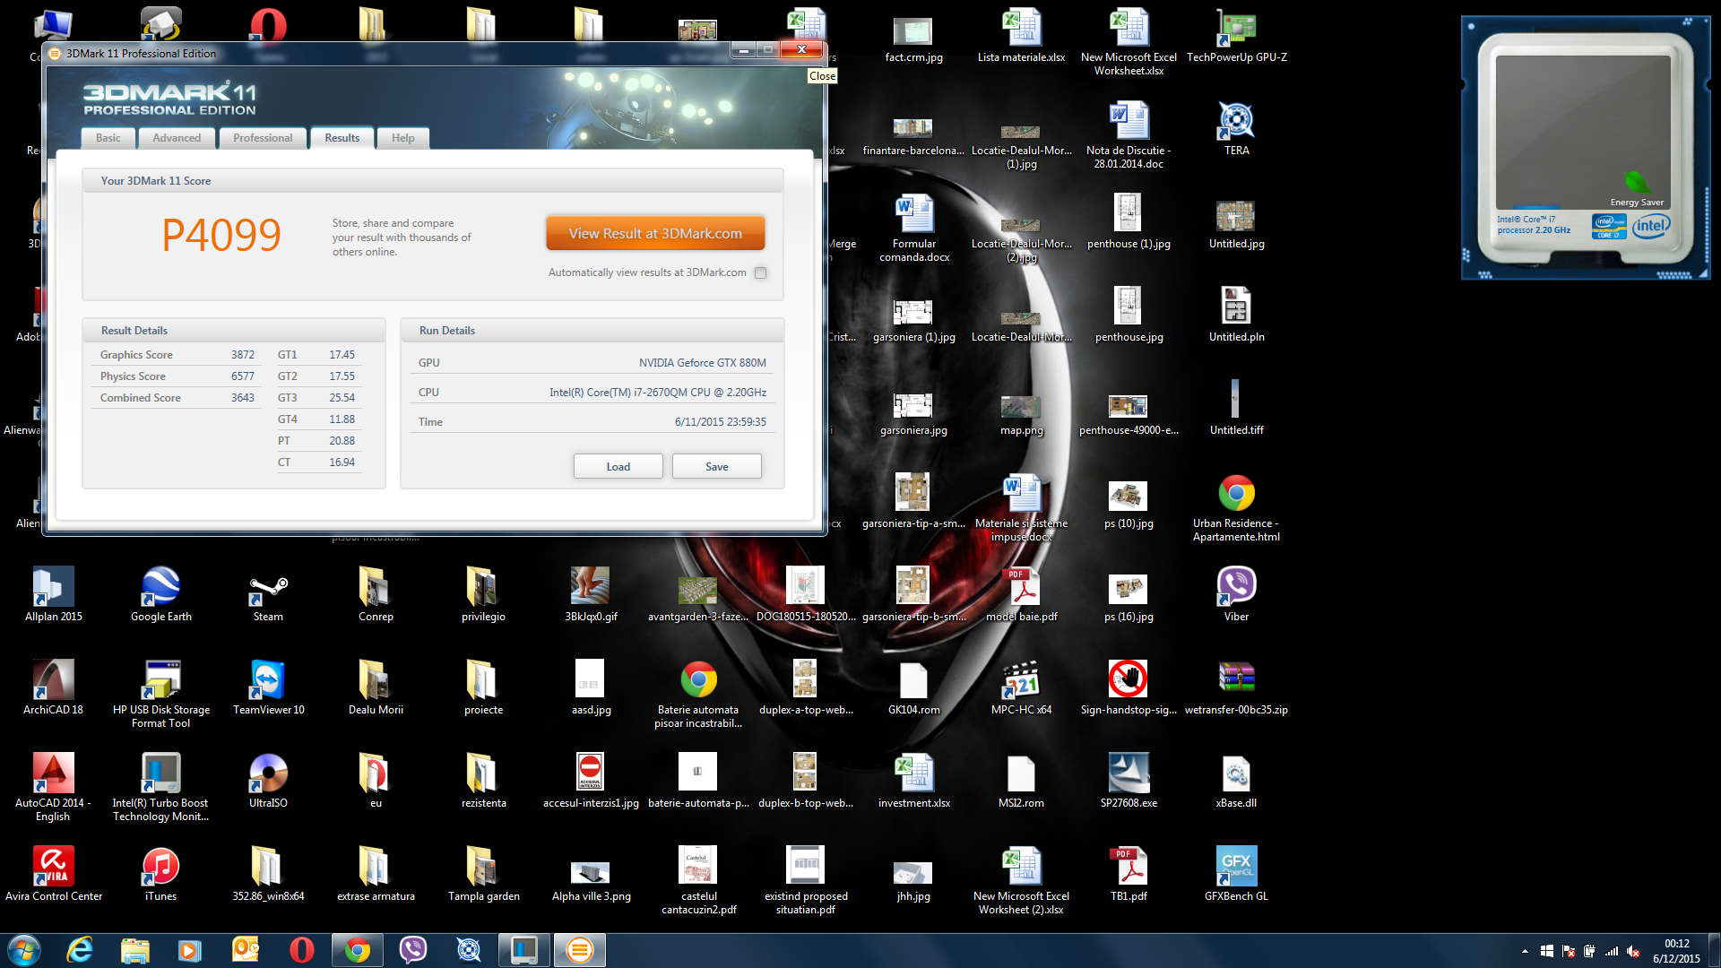
Task: Open Nota de Discutie document
Action: pyautogui.click(x=1129, y=134)
